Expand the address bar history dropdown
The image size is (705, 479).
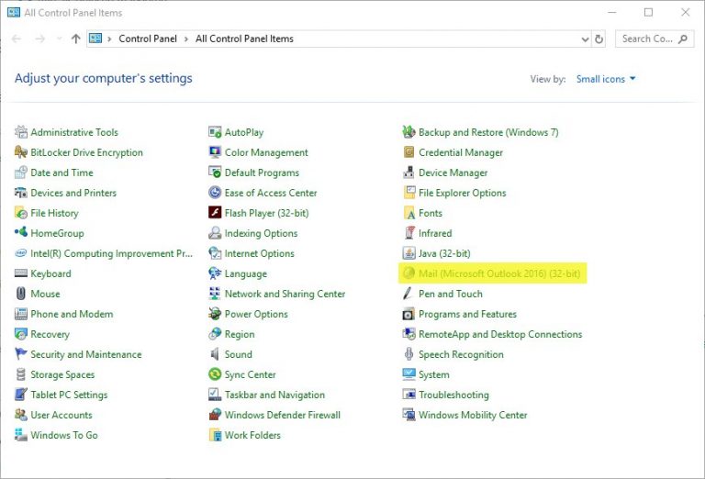point(585,39)
